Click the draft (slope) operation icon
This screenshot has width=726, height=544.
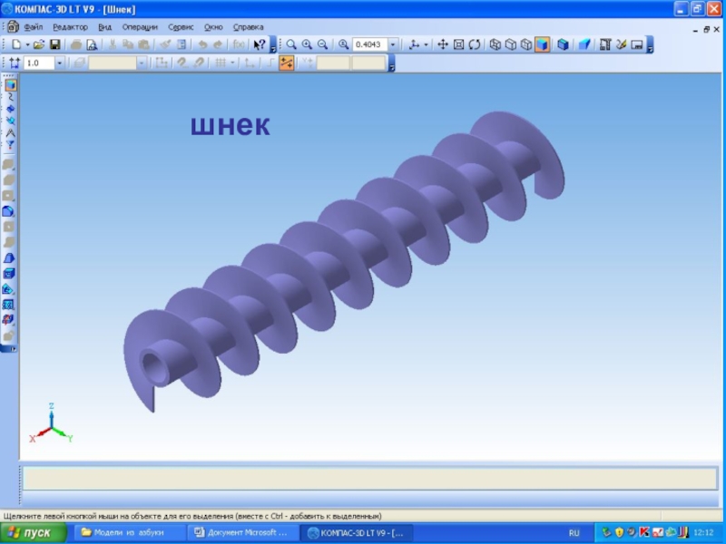coord(9,258)
